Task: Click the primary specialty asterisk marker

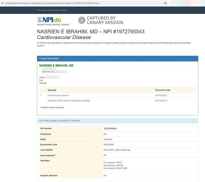Action: (40, 95)
